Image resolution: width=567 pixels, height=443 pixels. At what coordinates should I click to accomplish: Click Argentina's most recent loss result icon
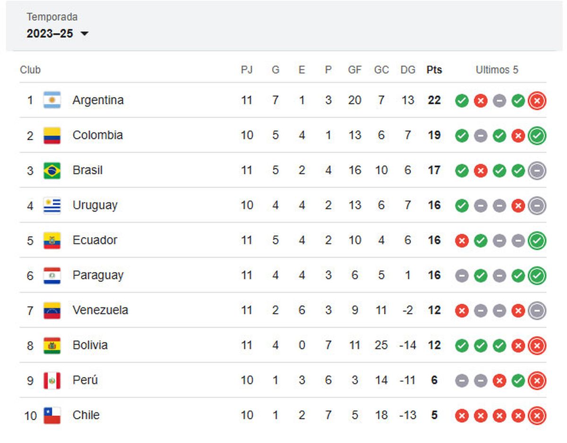tap(537, 101)
